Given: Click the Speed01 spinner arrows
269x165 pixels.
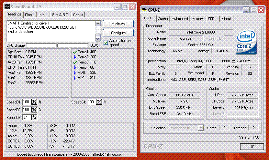Looking at the screenshot, I should click(x=34, y=102).
